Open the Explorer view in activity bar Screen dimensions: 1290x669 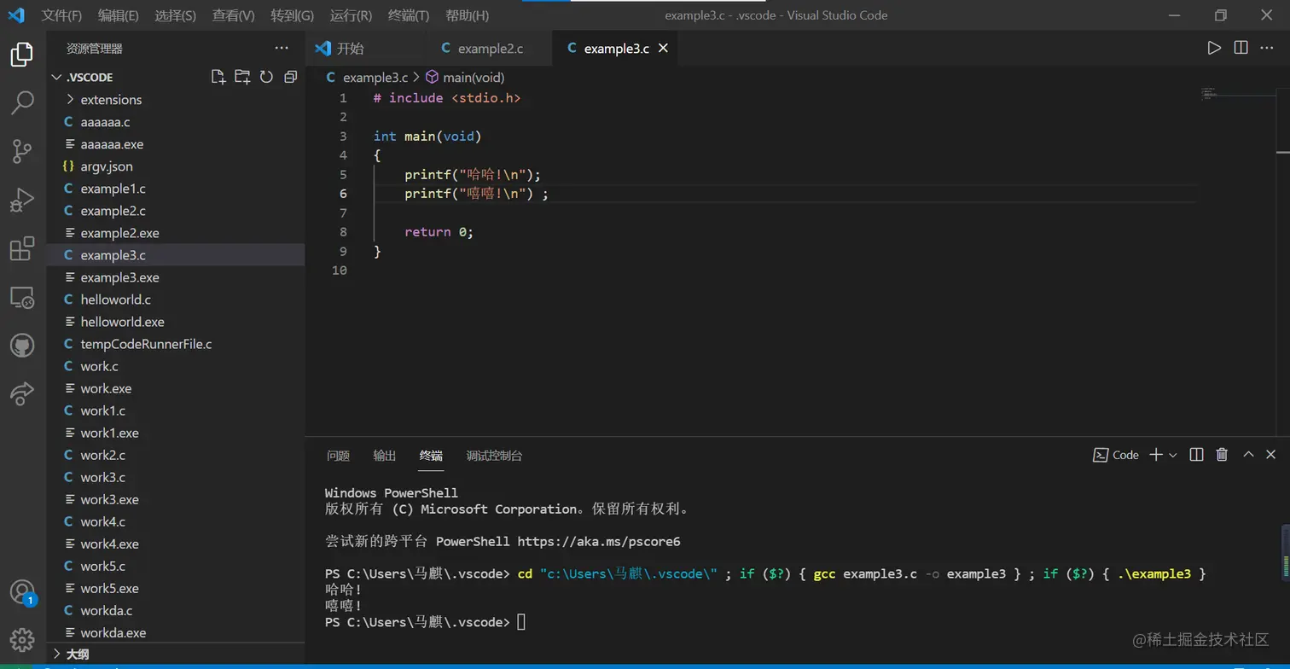pos(21,55)
